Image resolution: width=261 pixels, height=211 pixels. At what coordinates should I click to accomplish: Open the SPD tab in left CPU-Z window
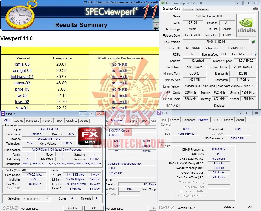59,121
